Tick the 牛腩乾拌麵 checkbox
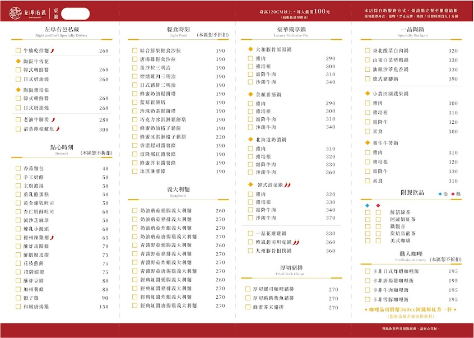The width and height of the screenshot is (474, 338). click(x=18, y=50)
